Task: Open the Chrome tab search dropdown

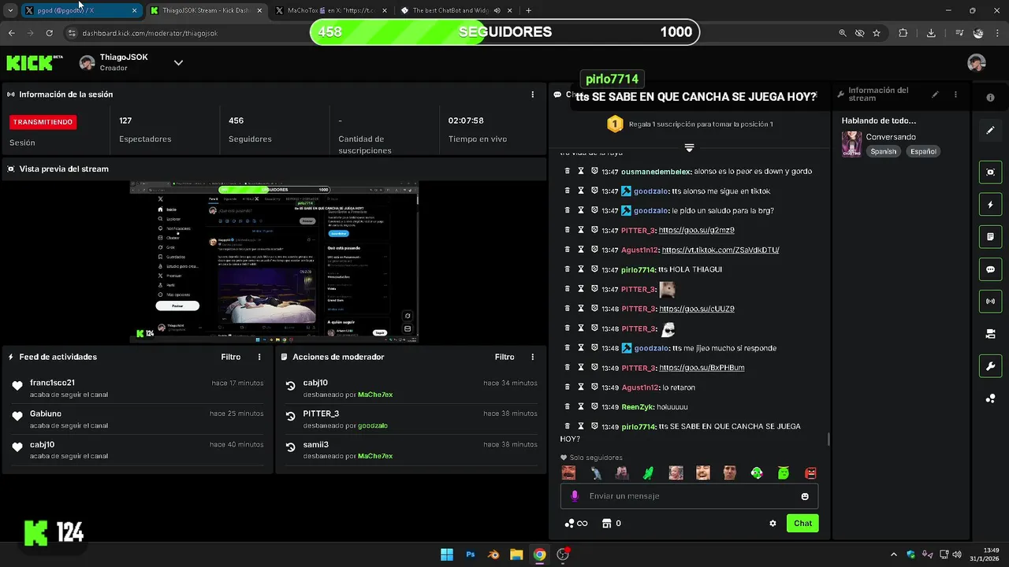Action: click(x=10, y=10)
